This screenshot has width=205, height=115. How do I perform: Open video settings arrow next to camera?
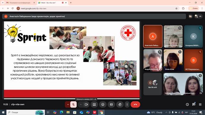pos(81,104)
